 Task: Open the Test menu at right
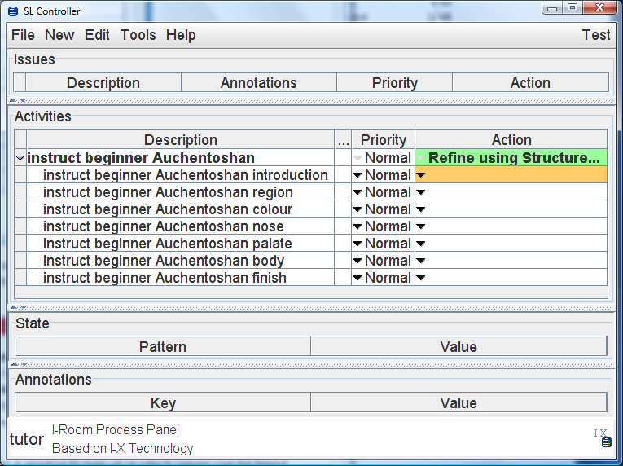[x=595, y=35]
